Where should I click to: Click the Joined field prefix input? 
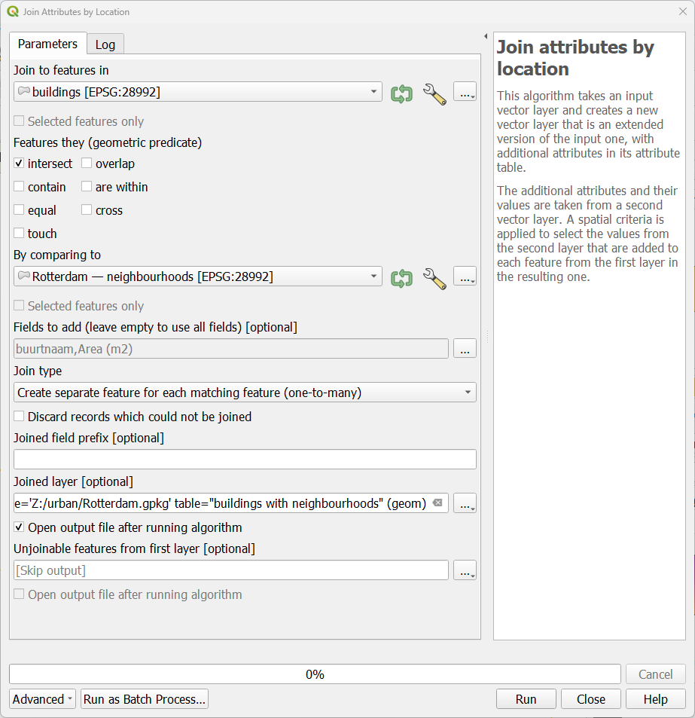click(245, 459)
